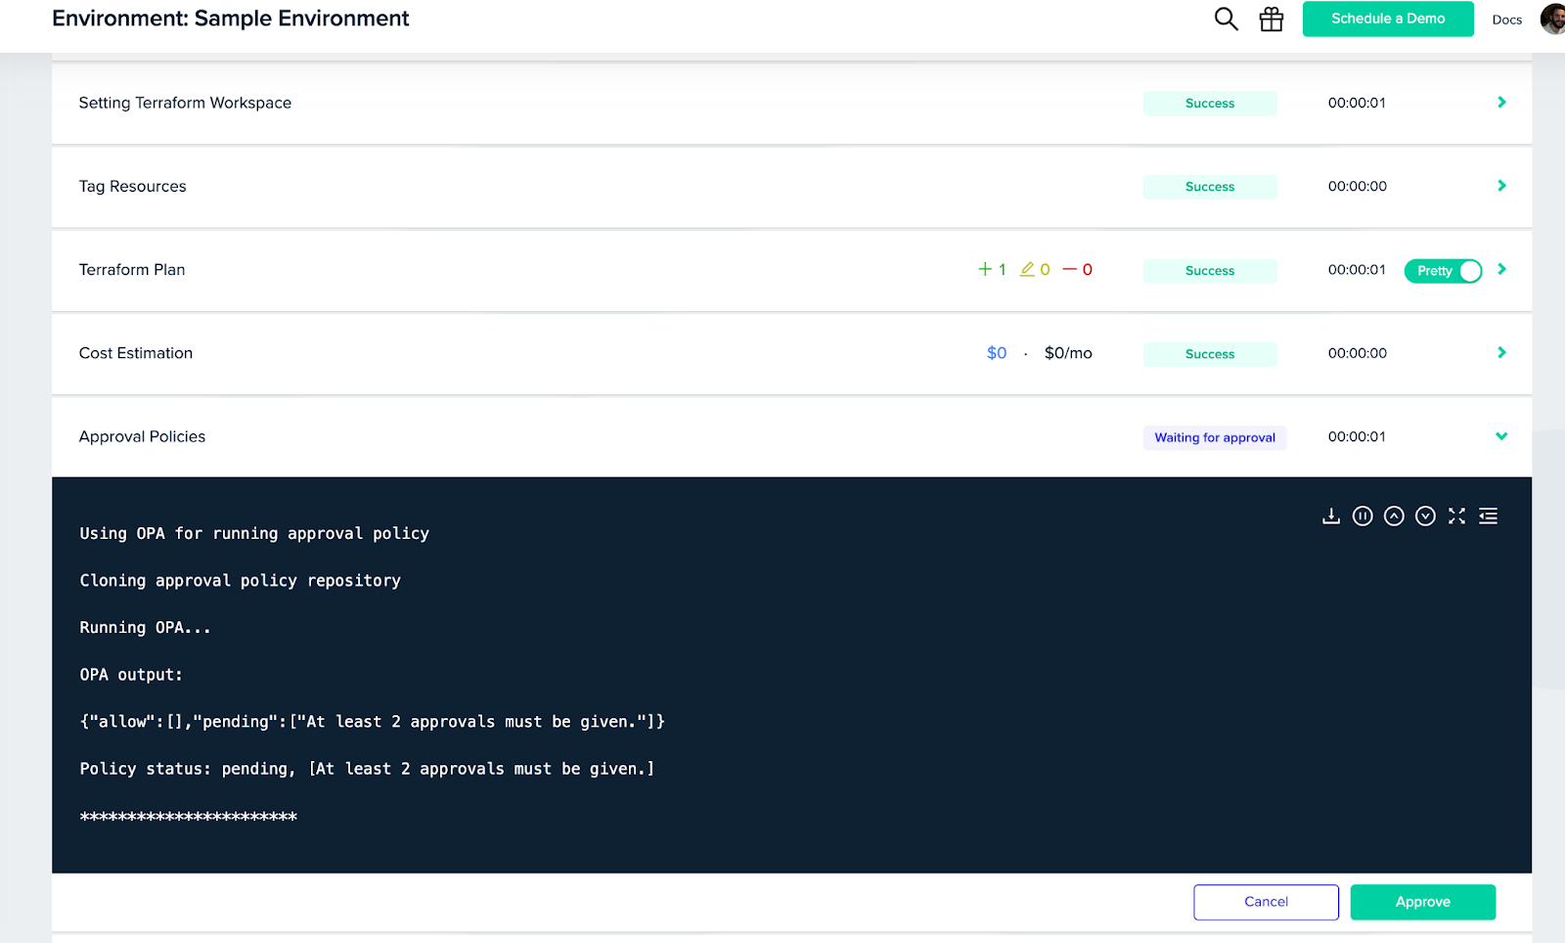Click Tag Resources Success badge
The height and width of the screenshot is (943, 1565).
pos(1210,187)
